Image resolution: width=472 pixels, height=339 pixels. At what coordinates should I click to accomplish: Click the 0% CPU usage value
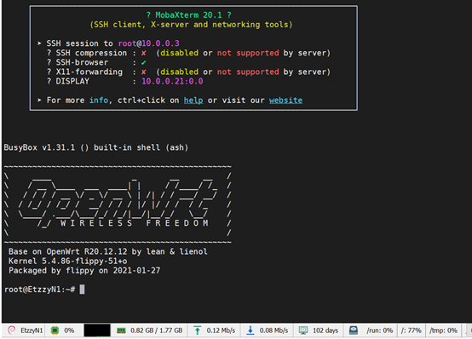click(69, 330)
